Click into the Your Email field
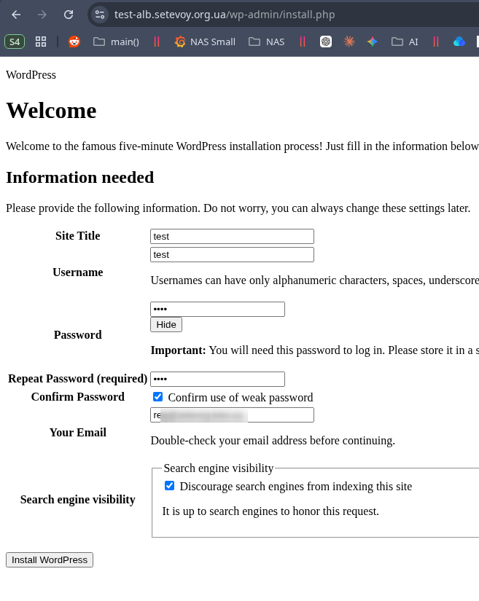479x601 pixels. 232,415
